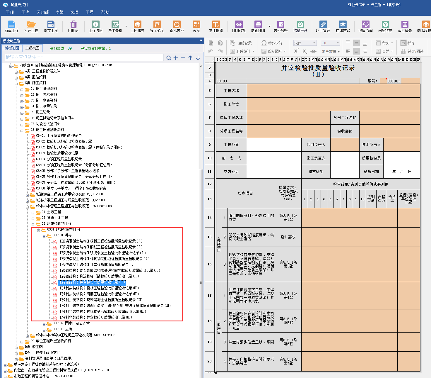Open the 宋体 font dropdown
The width and height of the screenshot is (431, 378).
click(x=314, y=43)
